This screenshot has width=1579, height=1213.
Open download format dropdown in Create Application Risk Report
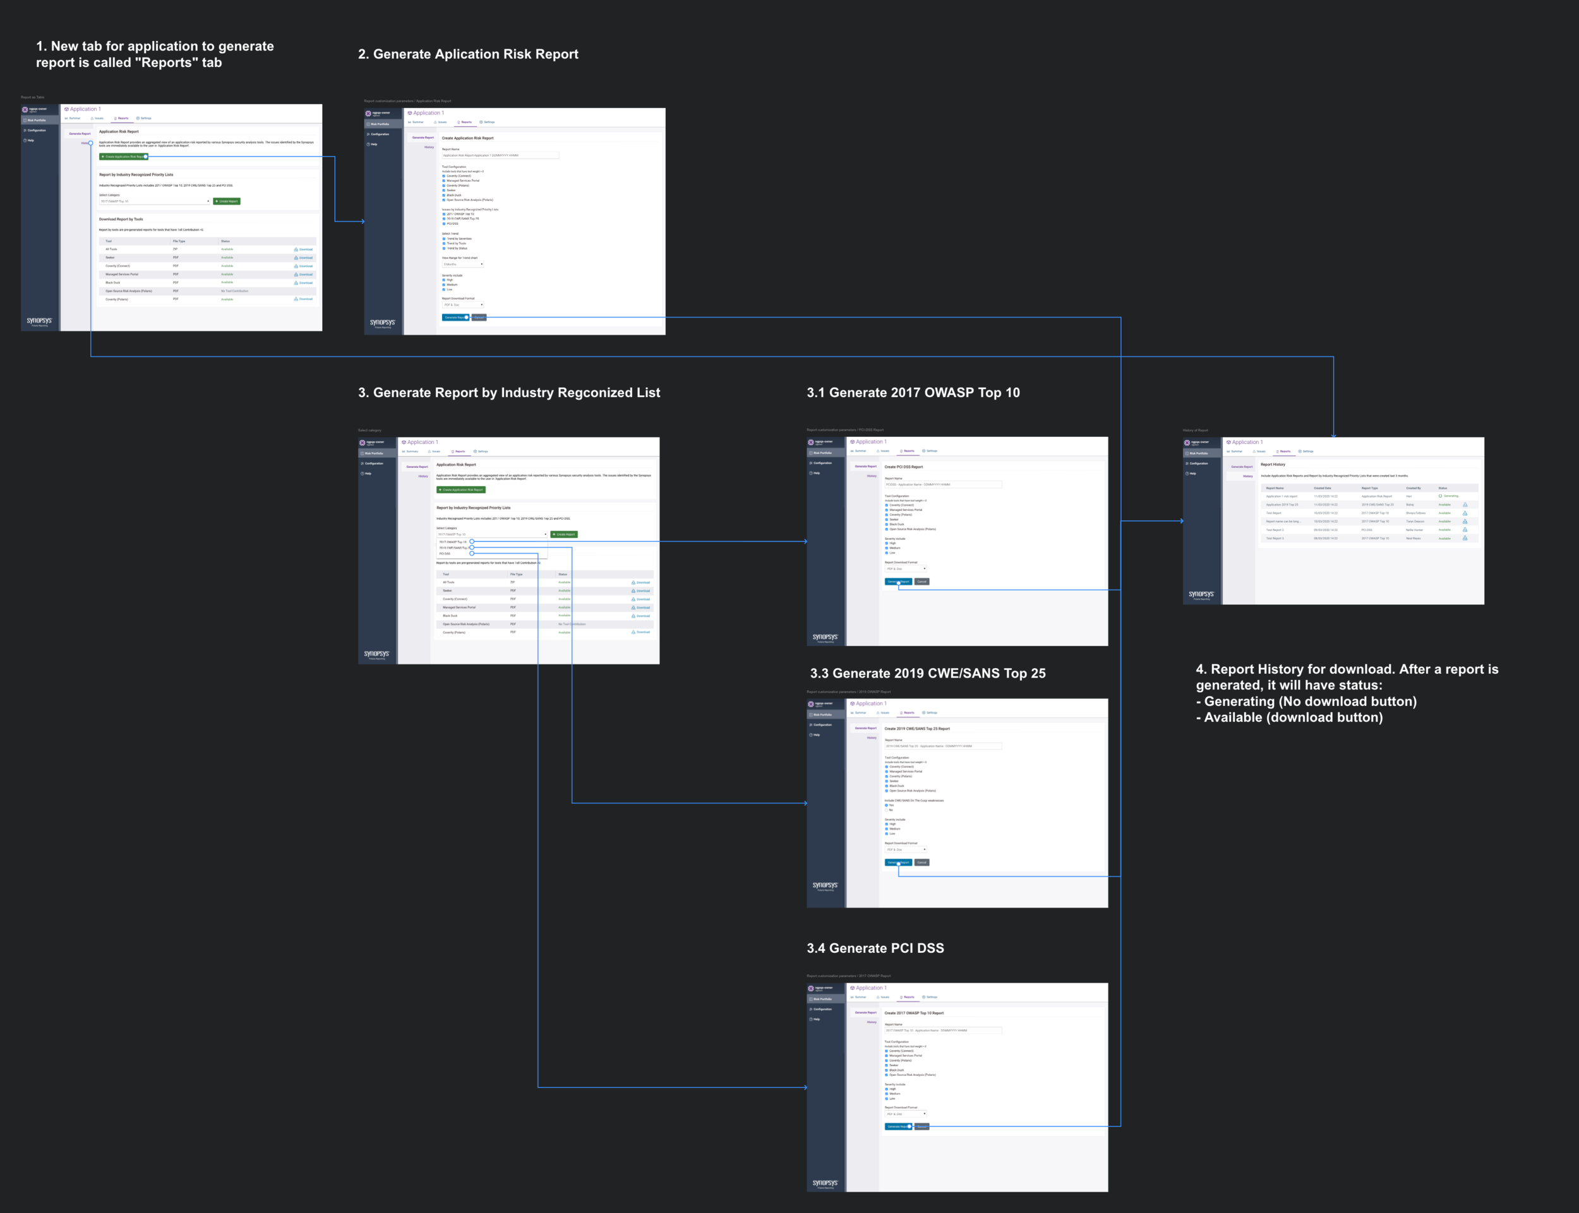pyautogui.click(x=463, y=305)
